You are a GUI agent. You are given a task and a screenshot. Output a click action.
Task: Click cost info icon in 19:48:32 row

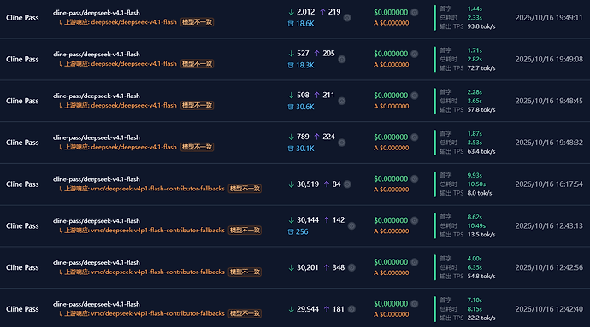(414, 137)
